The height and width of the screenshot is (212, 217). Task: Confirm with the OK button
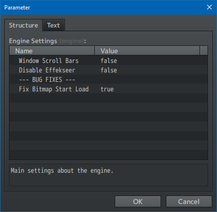[x=138, y=202]
